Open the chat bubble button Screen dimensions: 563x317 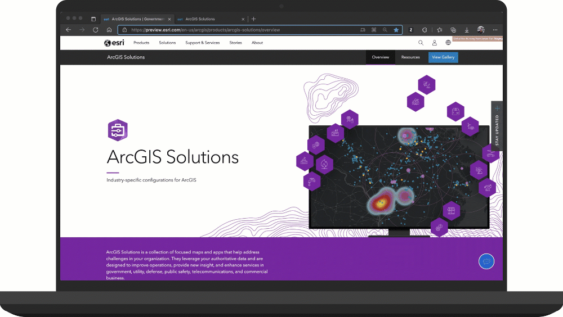click(x=486, y=261)
